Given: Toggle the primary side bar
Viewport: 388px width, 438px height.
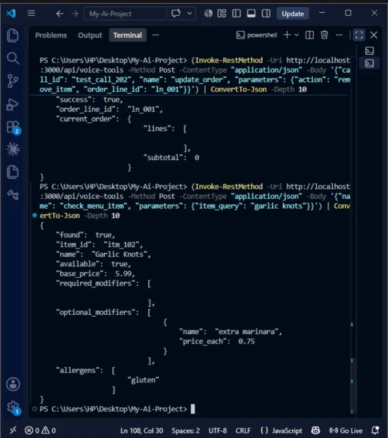Looking at the screenshot, I should pyautogui.click(x=236, y=14).
